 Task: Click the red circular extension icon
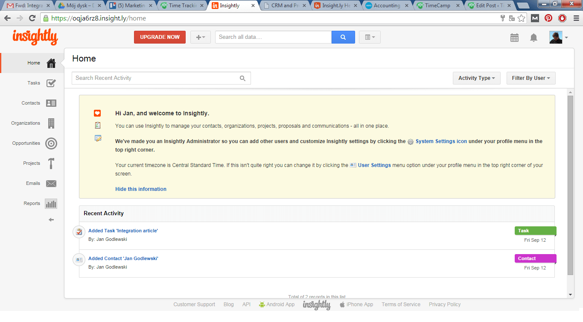(562, 18)
